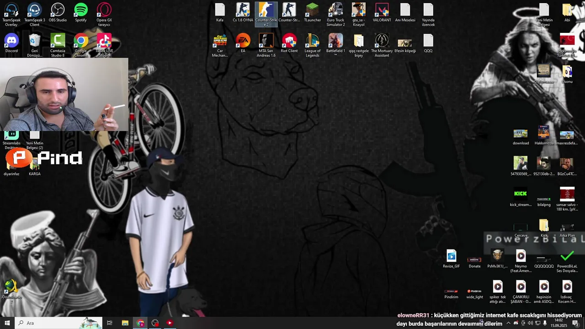Select the İzdivaç Kocam H... media file
The height and width of the screenshot is (329, 585).
pos(567,292)
